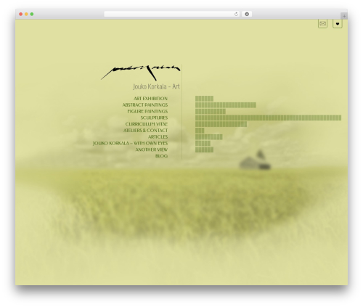Go to Abstract Paintings page

coord(145,105)
